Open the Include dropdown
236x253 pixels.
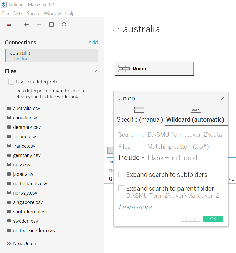click(x=131, y=158)
